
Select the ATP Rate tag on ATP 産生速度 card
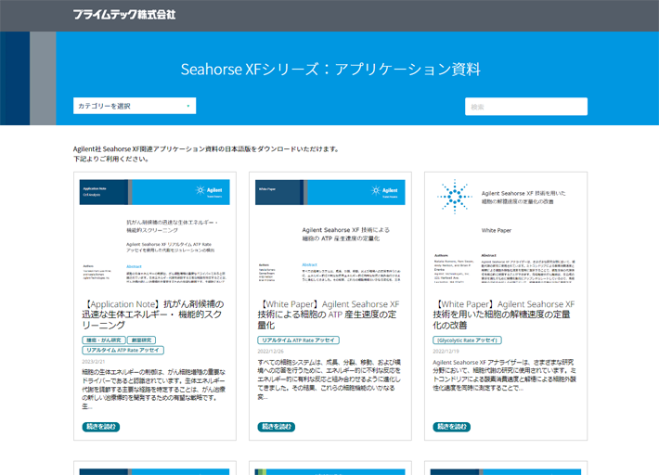(298, 340)
